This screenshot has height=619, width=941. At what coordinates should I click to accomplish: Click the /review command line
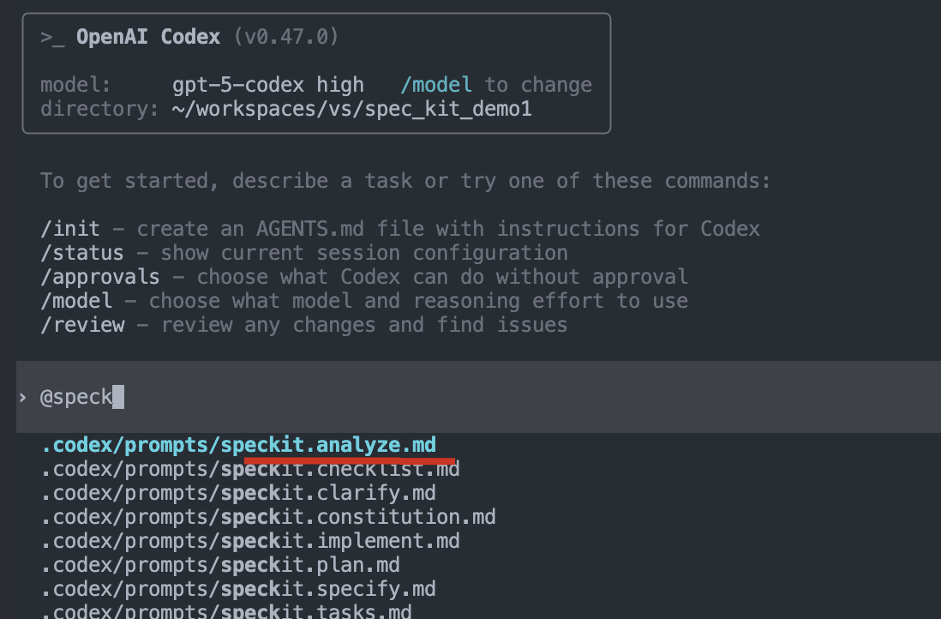(304, 325)
